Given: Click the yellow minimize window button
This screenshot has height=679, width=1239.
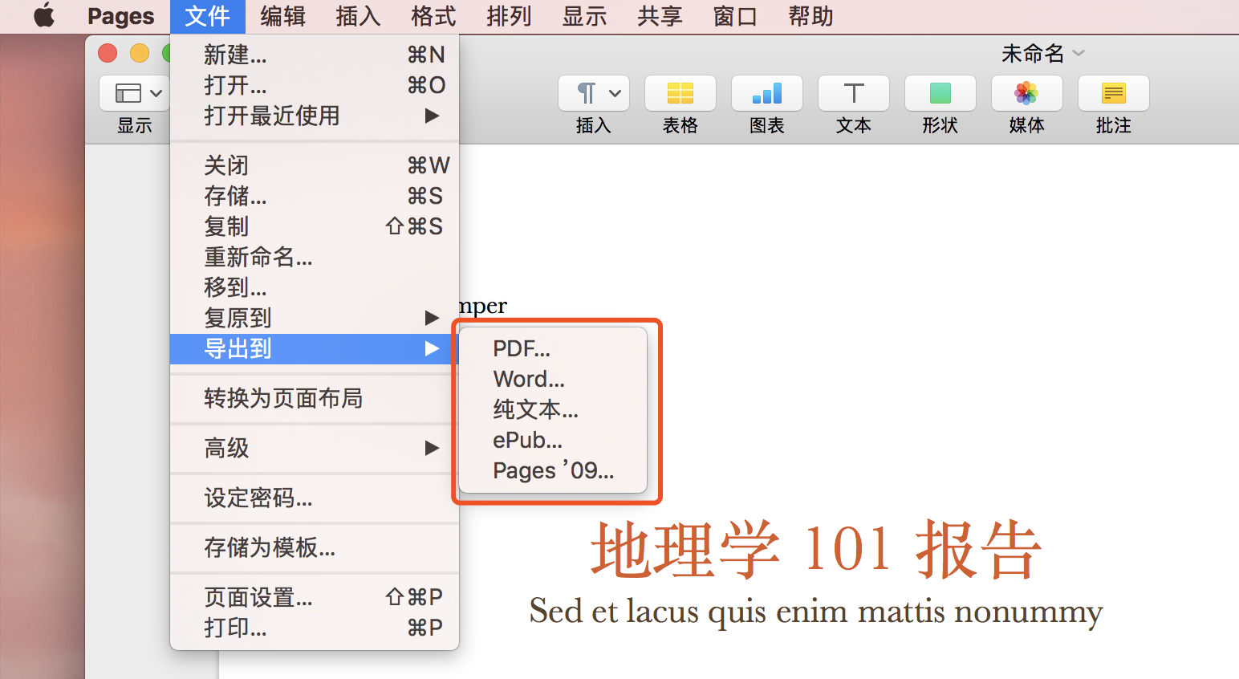Looking at the screenshot, I should pos(140,53).
